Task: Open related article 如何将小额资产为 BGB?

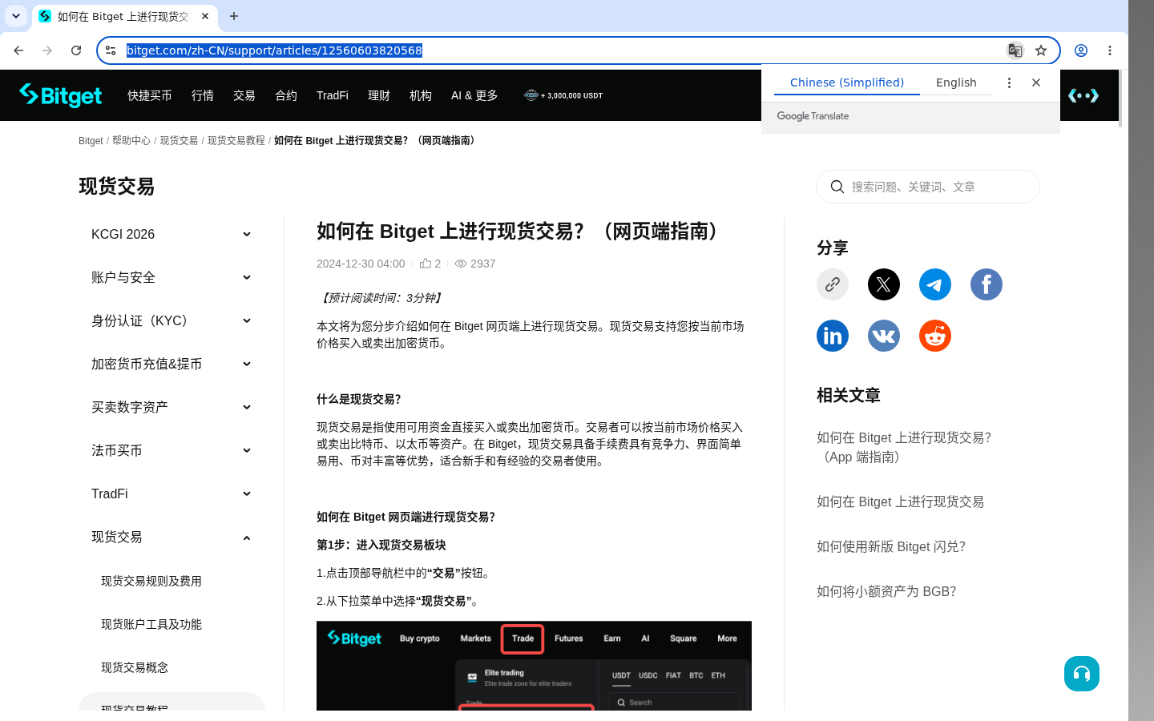Action: (x=886, y=591)
